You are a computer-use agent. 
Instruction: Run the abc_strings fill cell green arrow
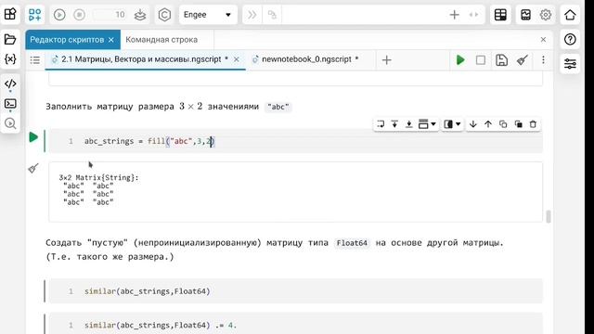click(33, 137)
